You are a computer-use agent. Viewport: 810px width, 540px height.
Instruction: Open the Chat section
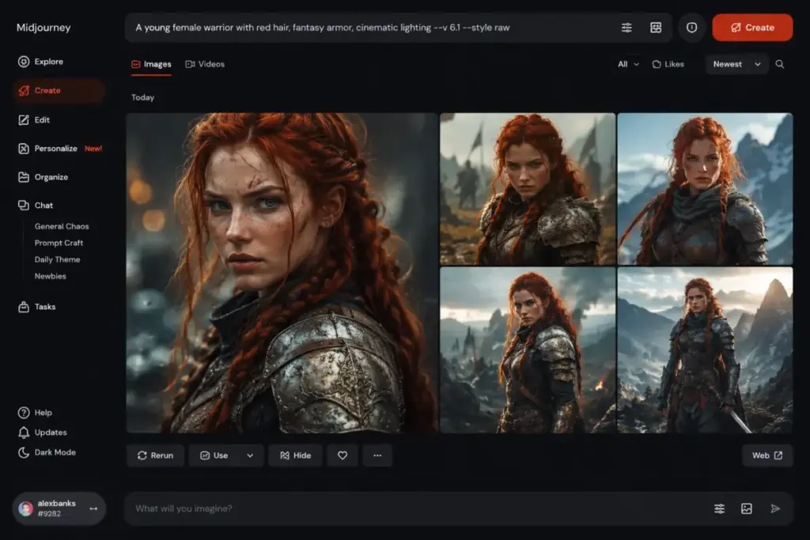(35, 206)
